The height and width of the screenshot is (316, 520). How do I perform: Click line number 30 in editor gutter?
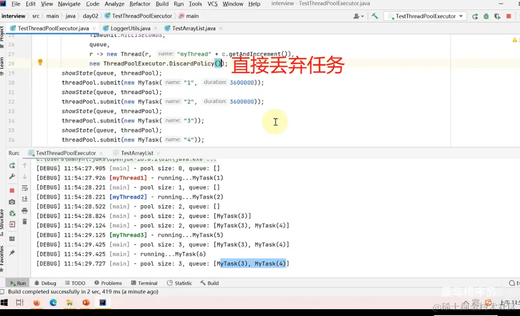tap(11, 82)
